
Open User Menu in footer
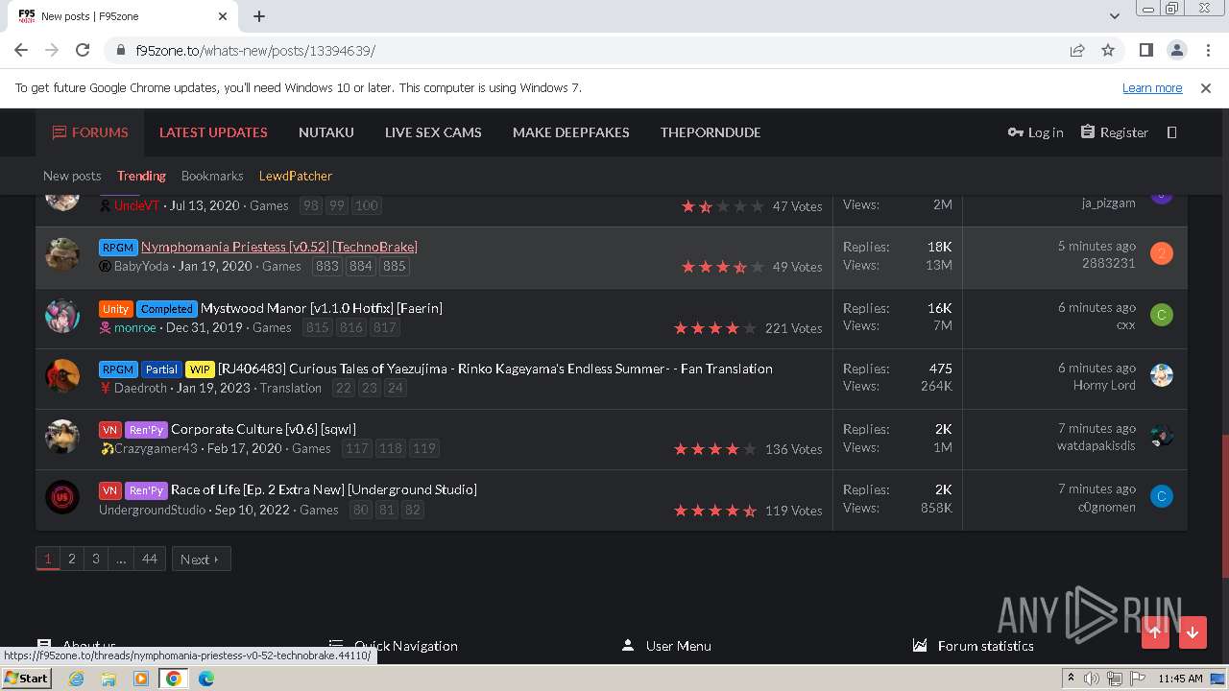click(678, 646)
